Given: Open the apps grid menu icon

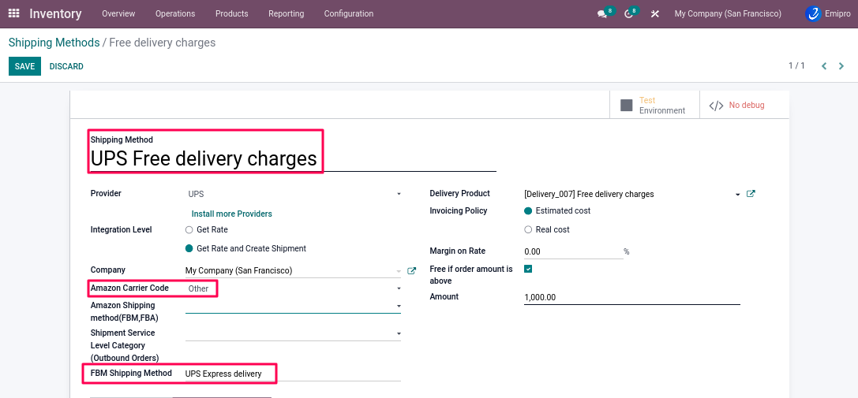Looking at the screenshot, I should (13, 13).
